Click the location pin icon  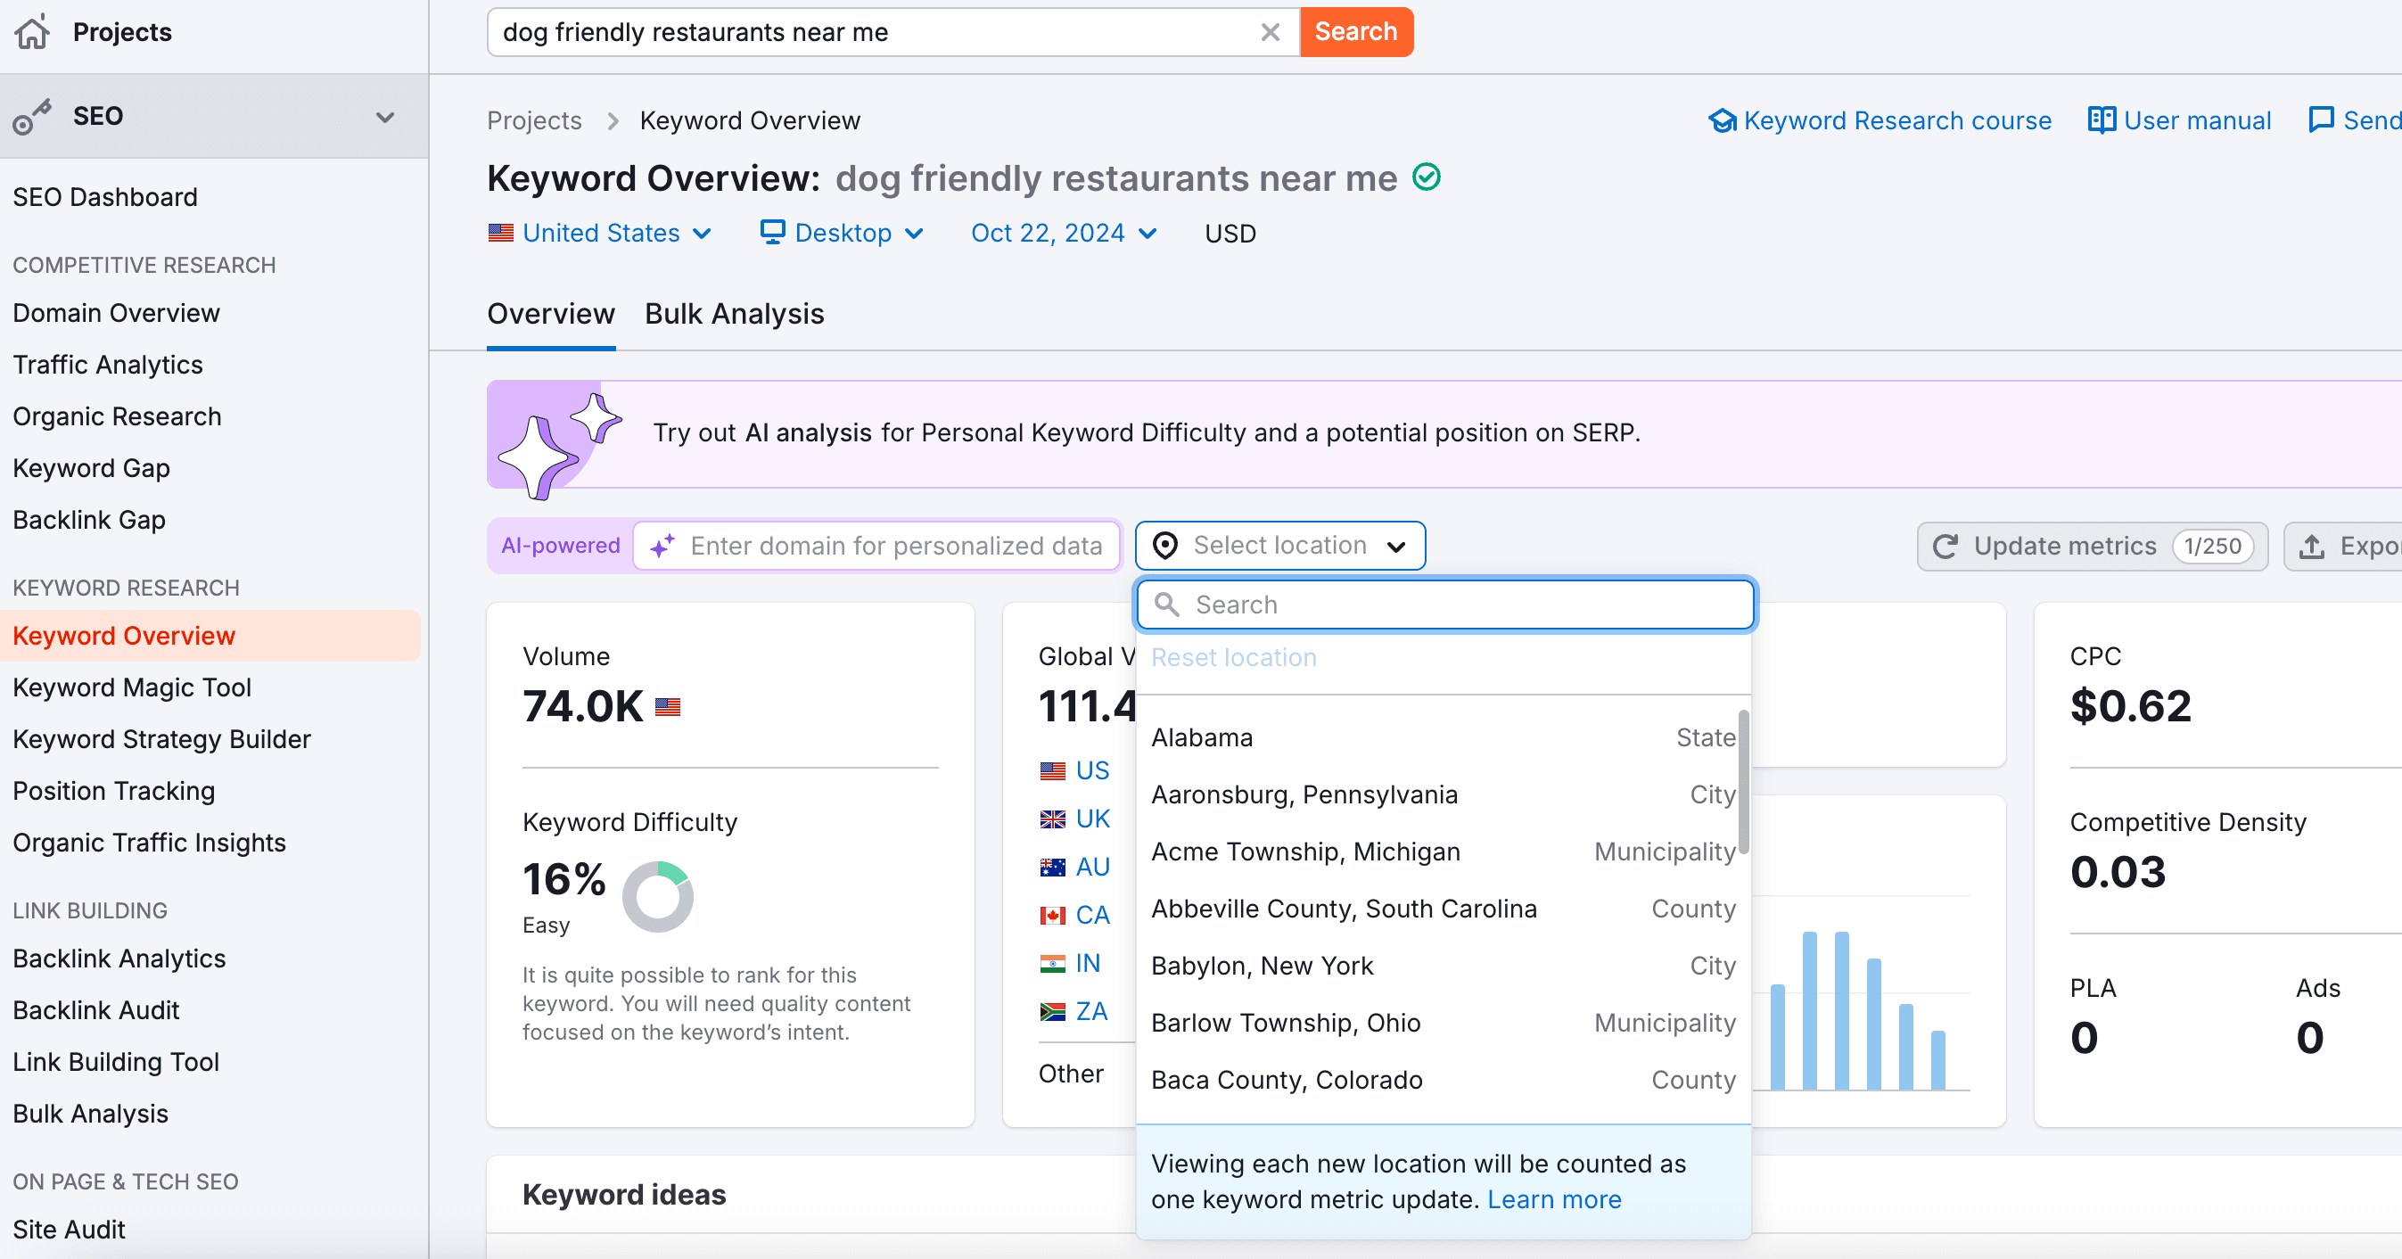pos(1164,546)
